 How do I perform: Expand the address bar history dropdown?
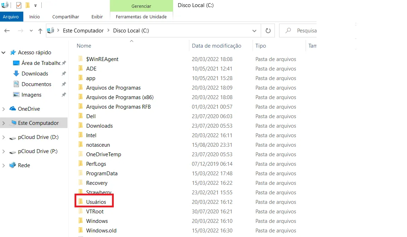click(254, 31)
